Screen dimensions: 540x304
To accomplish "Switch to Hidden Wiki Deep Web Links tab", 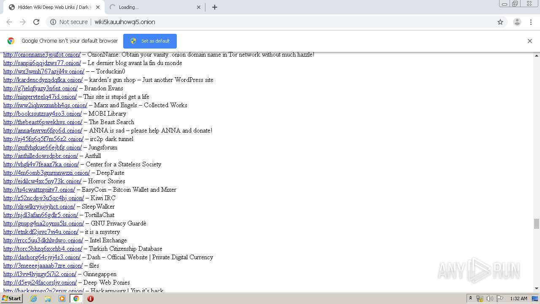I will [54, 7].
